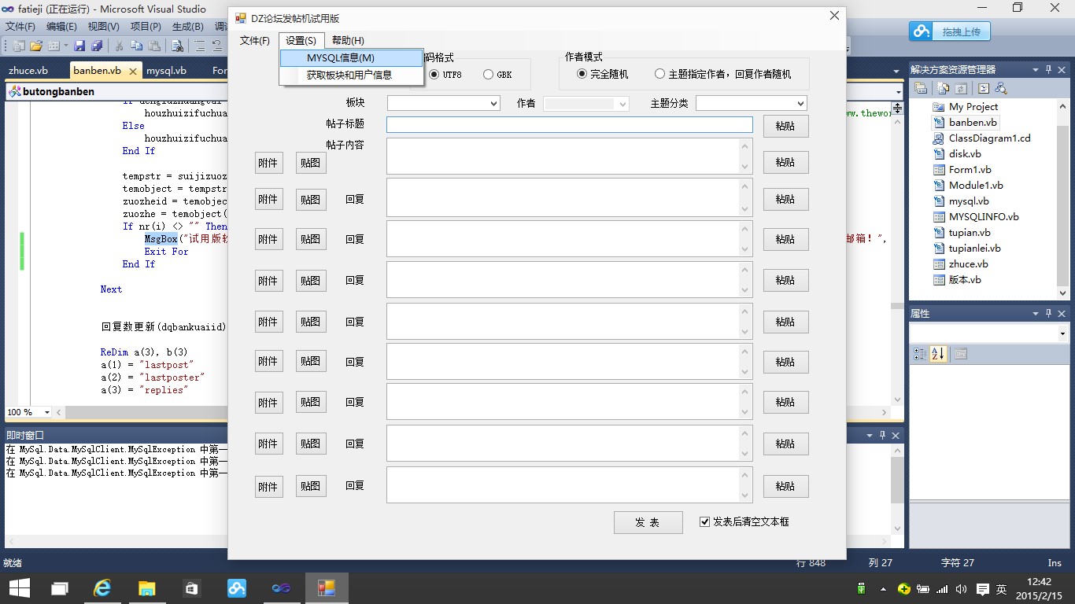The image size is (1075, 604).
Task: Open the Properties panel object dropdown
Action: [1062, 334]
